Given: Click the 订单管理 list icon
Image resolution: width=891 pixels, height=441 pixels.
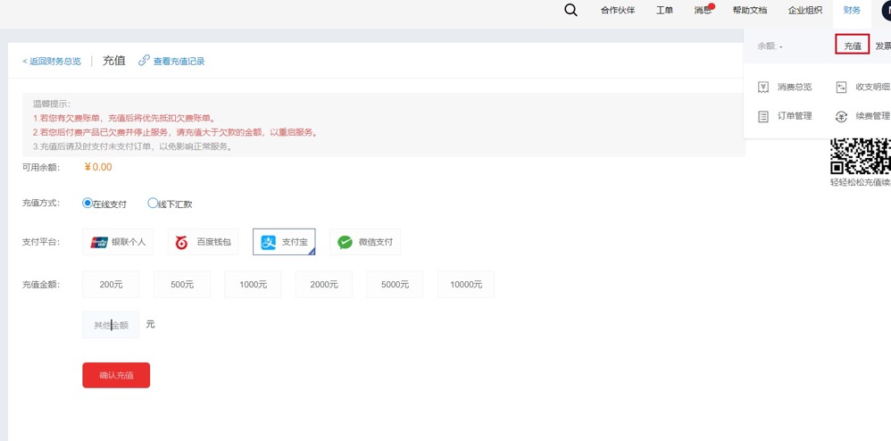Looking at the screenshot, I should point(763,116).
